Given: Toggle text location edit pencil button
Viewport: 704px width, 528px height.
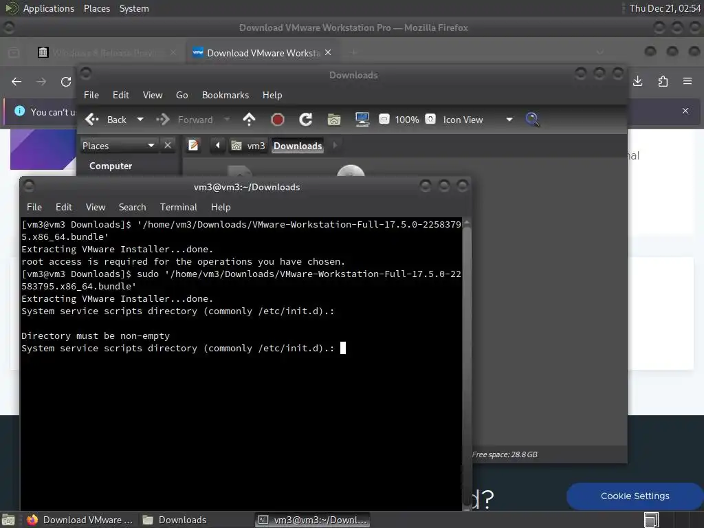Looking at the screenshot, I should pos(193,146).
